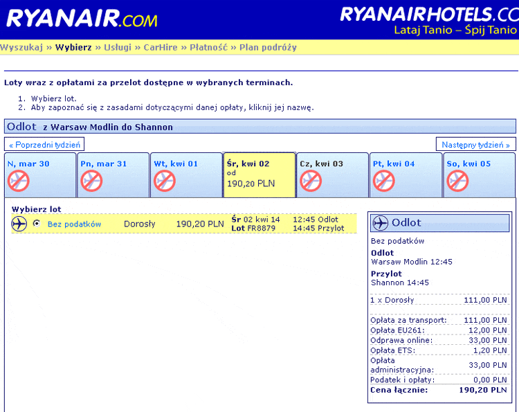Select the Wt, kwi 01 date tab
This screenshot has height=412, width=519.
186,175
